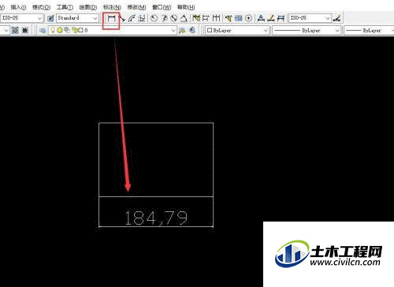Expand the ISO-25 dimension style dropdown on the right
The image size is (394, 287).
coord(328,18)
